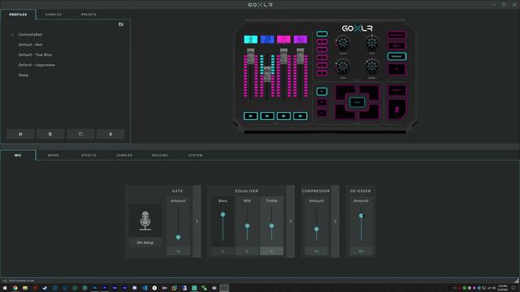Screen dimensions: 520x292
Task: Click the purple fourth channel button on the mixer
Action: click(300, 40)
